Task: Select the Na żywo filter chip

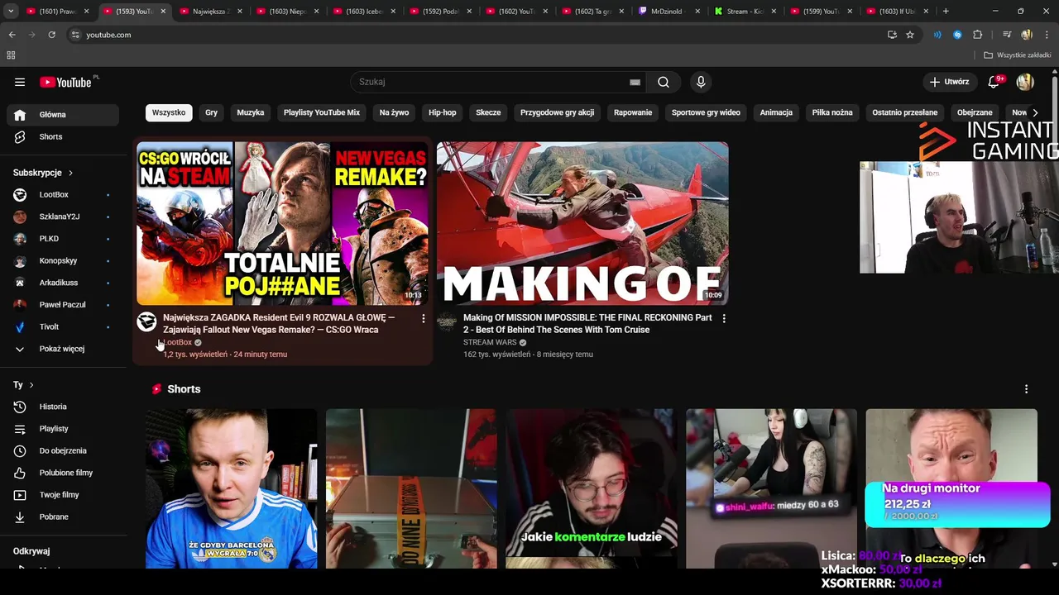Action: tap(394, 112)
